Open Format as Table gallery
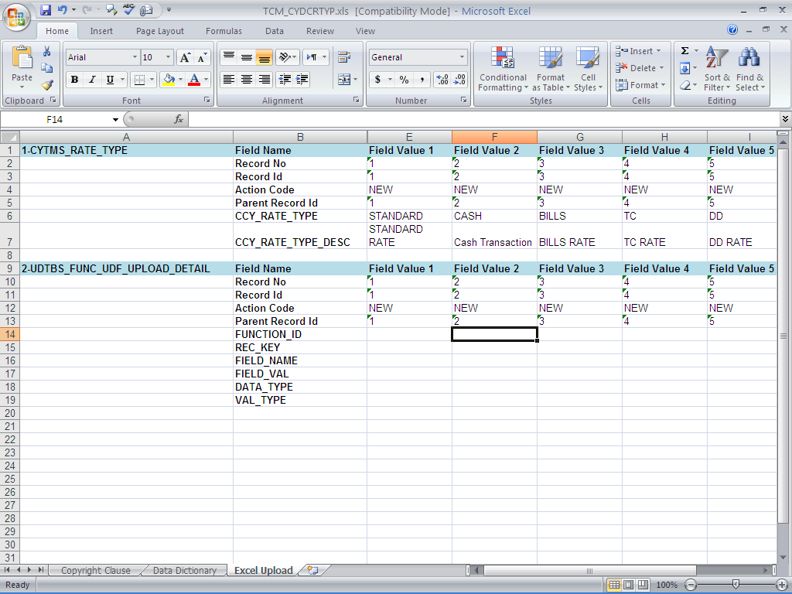792x594 pixels. point(551,69)
